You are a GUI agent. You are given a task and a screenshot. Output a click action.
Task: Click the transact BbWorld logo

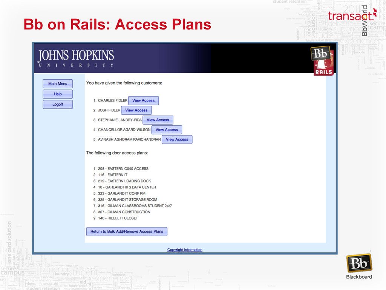(x=352, y=20)
